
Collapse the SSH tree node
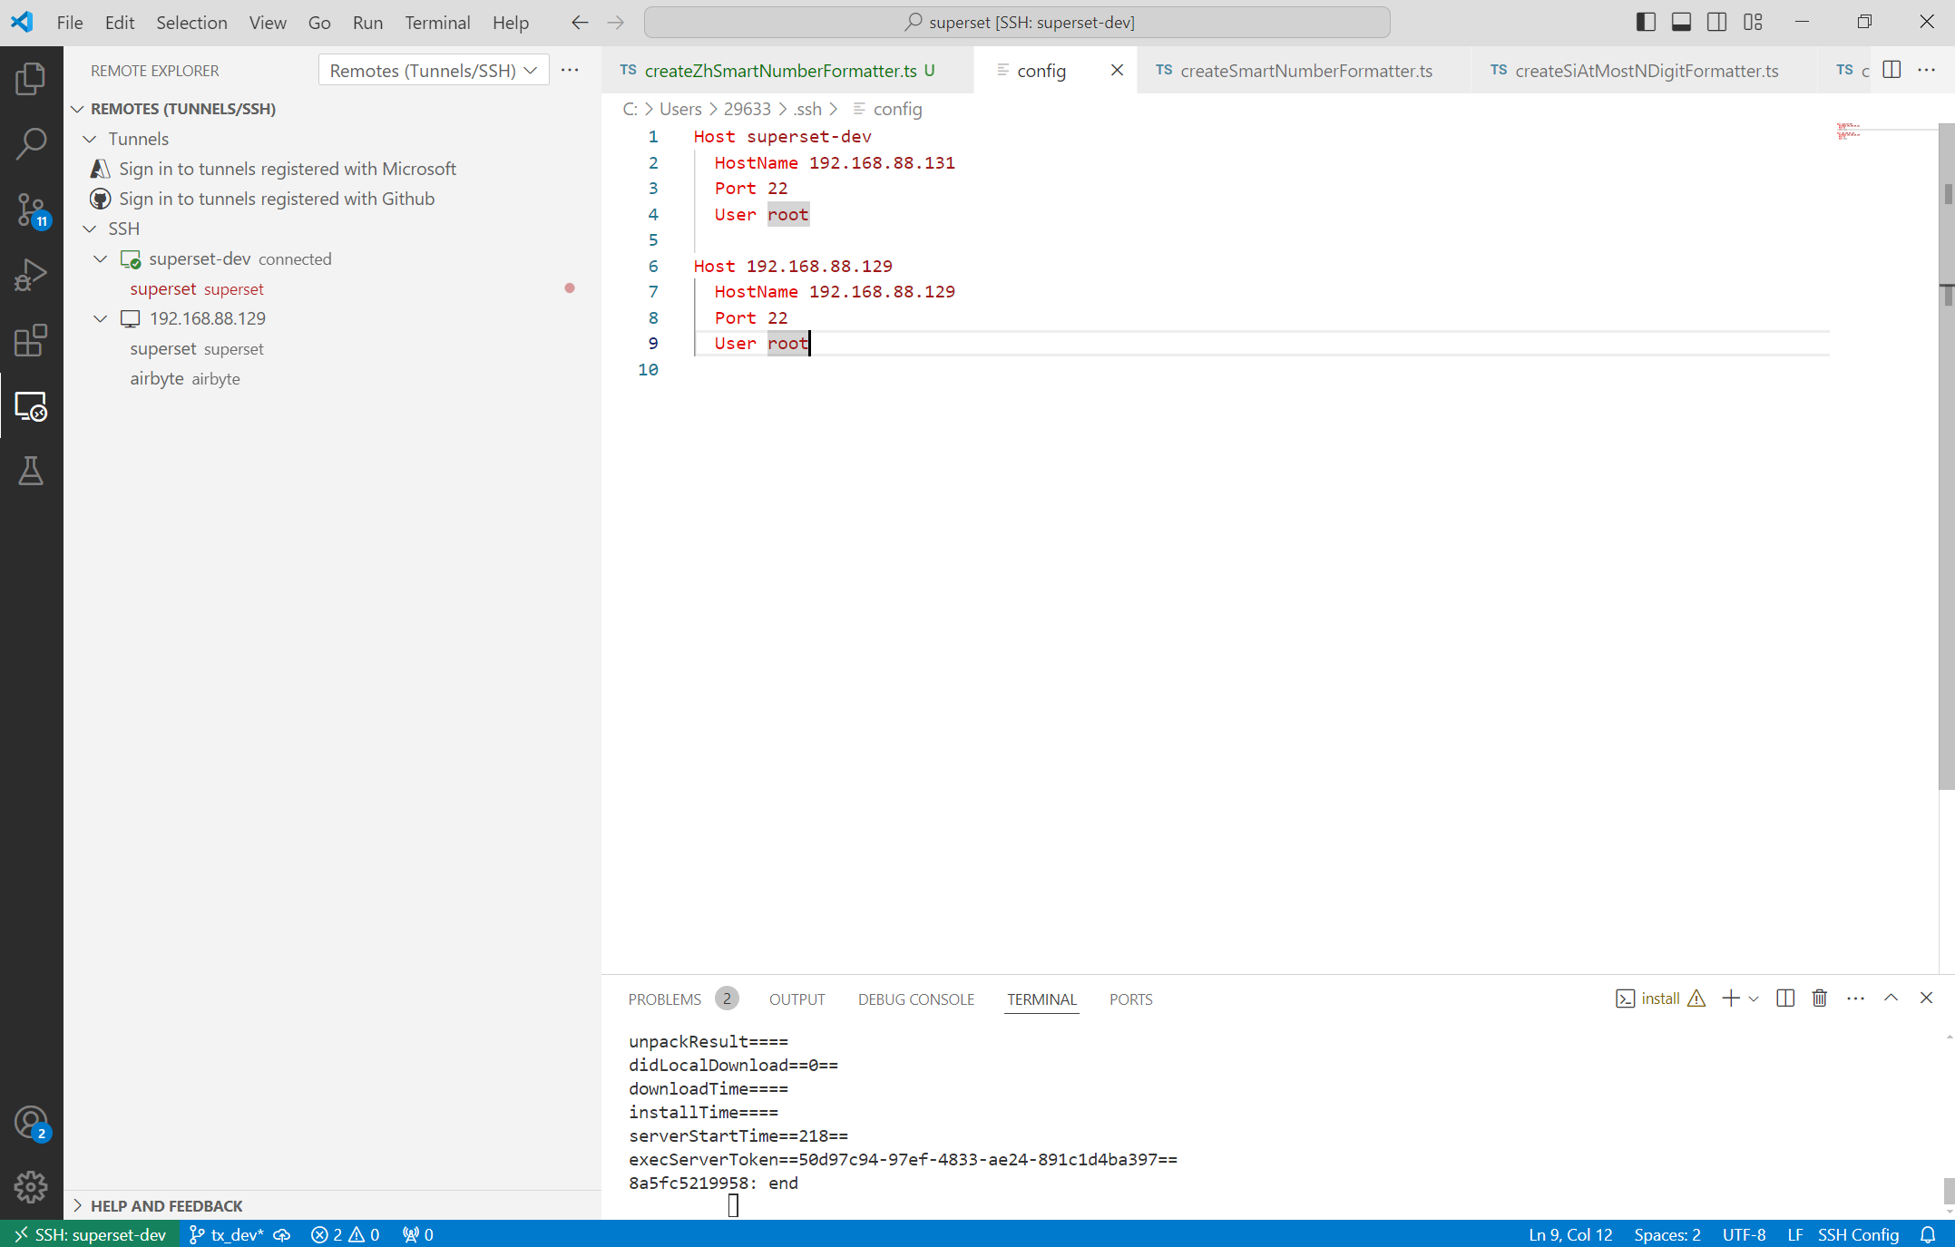pyautogui.click(x=90, y=229)
